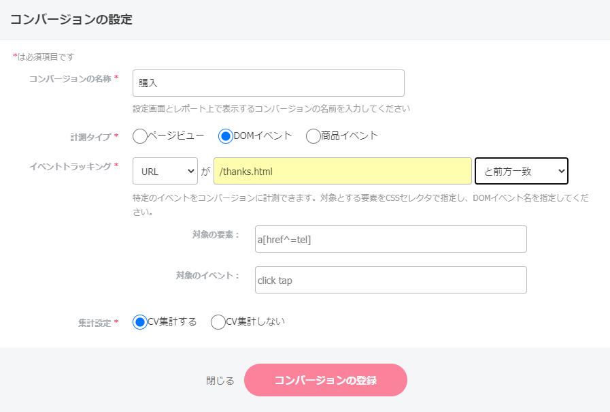Click the yellow /thanks.html URL field

point(343,171)
